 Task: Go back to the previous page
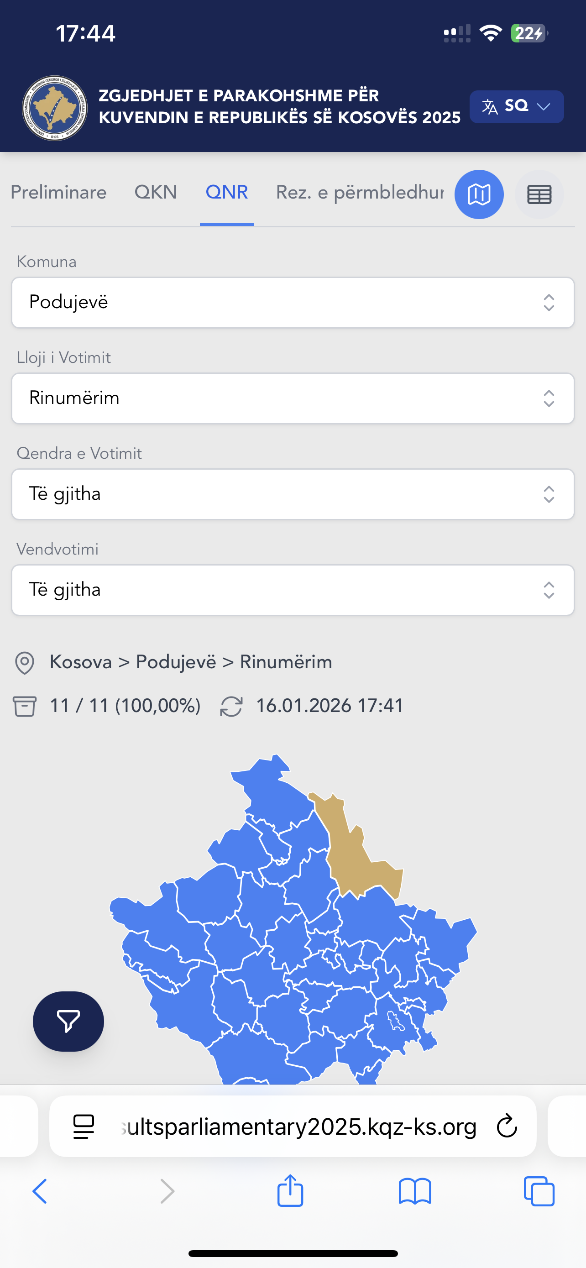point(40,1191)
